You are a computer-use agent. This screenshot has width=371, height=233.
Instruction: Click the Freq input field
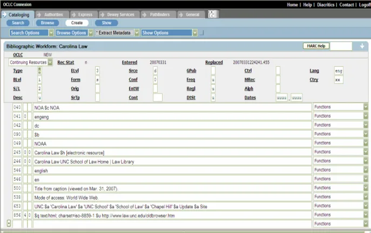(x=213, y=80)
